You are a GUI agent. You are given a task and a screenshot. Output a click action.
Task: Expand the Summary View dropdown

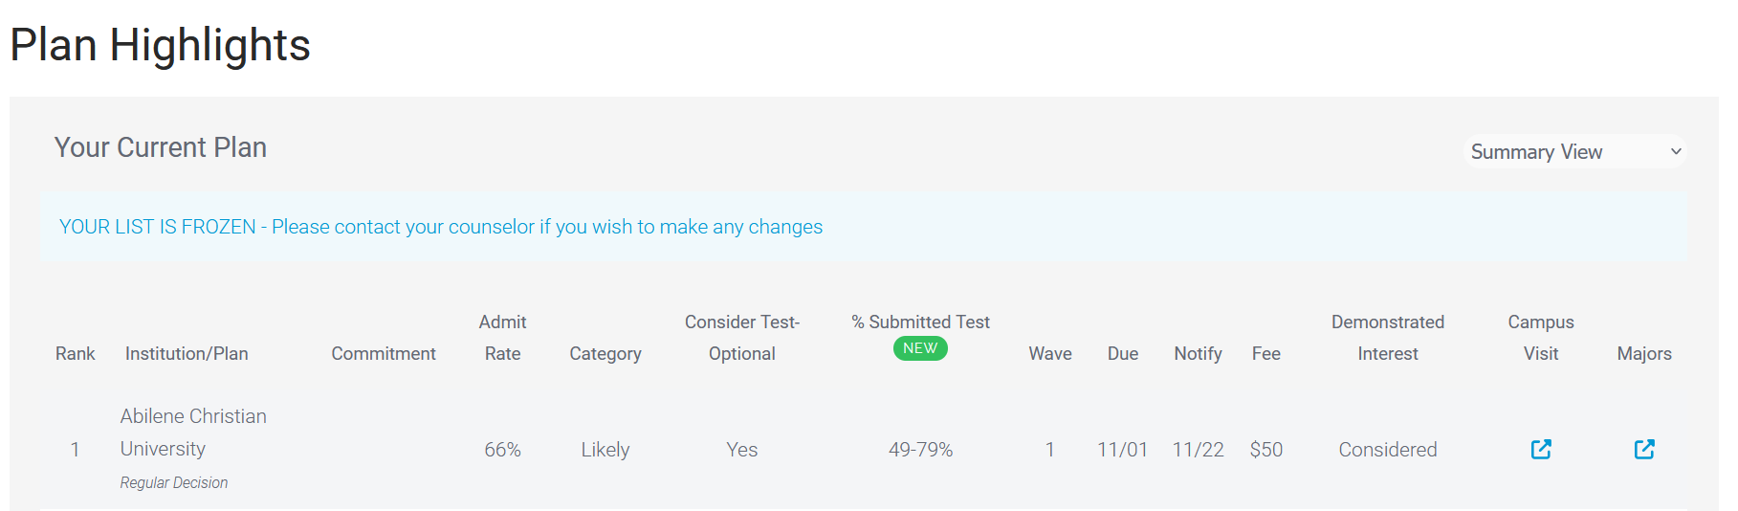[1574, 151]
